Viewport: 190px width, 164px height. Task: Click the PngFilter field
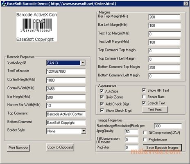(131, 148)
